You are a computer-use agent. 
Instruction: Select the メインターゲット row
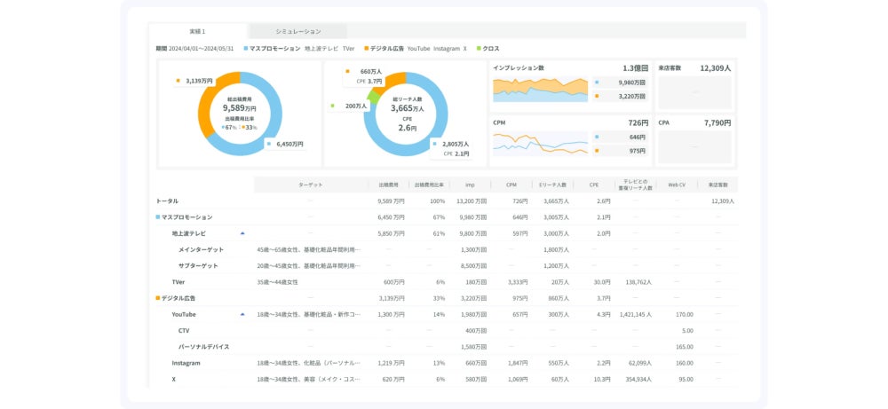coord(447,249)
